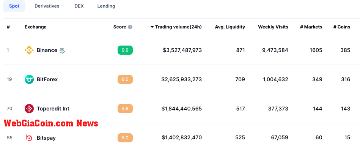Screen dimensions: 360x153
Task: Open the BitForex exchange logo
Action: (29, 79)
